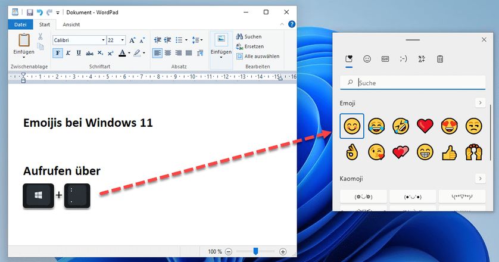Screen dimensions: 499x262
Task: Insert the OK hand emoji
Action: [x=352, y=152]
